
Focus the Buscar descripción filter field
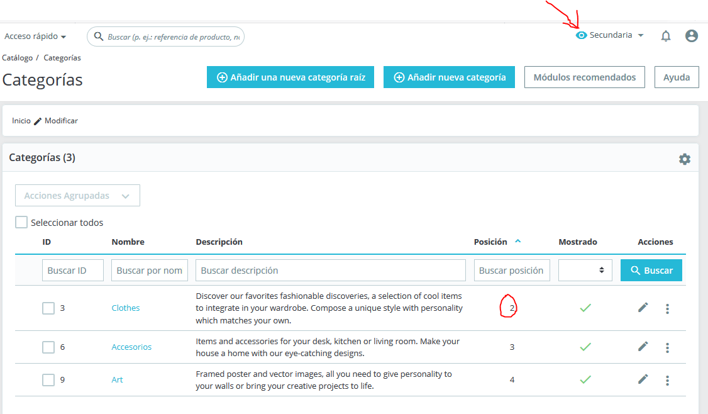pyautogui.click(x=331, y=271)
